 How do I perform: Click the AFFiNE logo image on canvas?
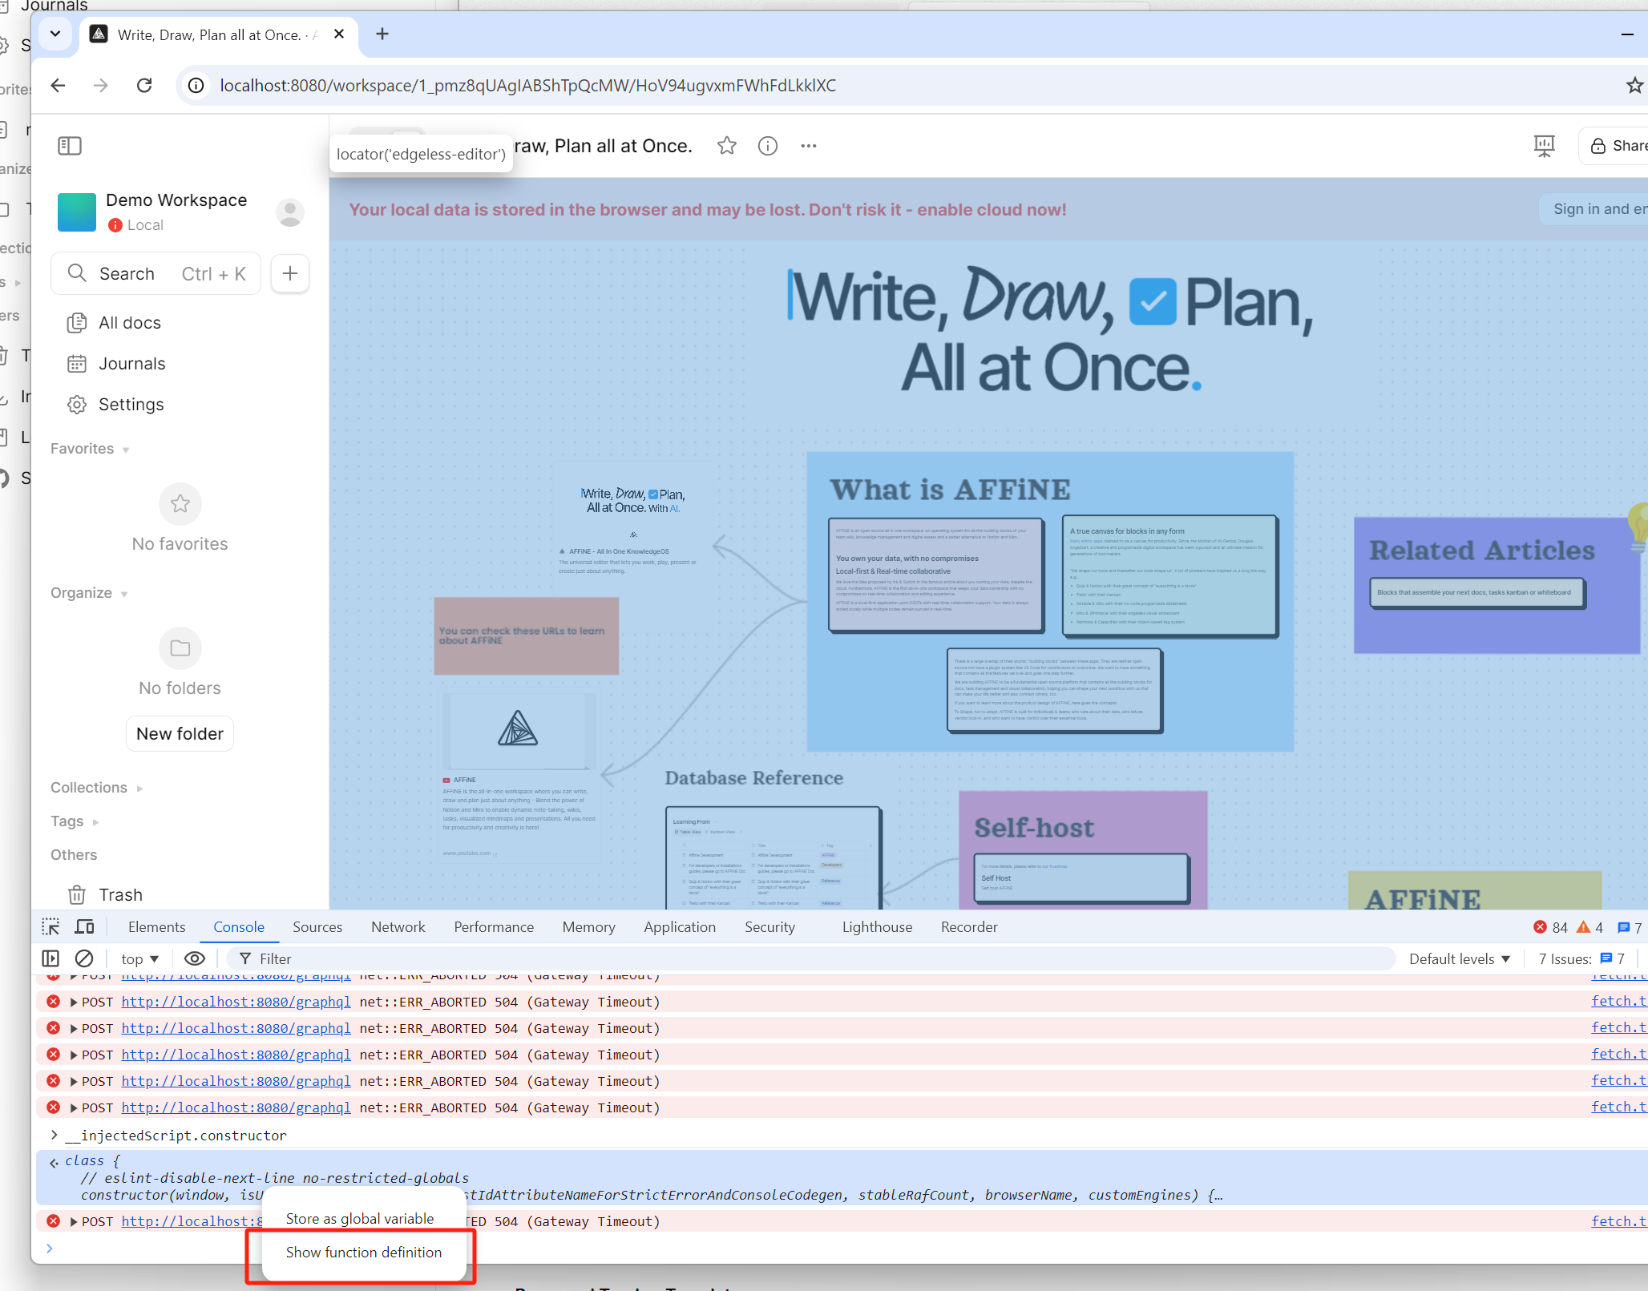pyautogui.click(x=518, y=728)
